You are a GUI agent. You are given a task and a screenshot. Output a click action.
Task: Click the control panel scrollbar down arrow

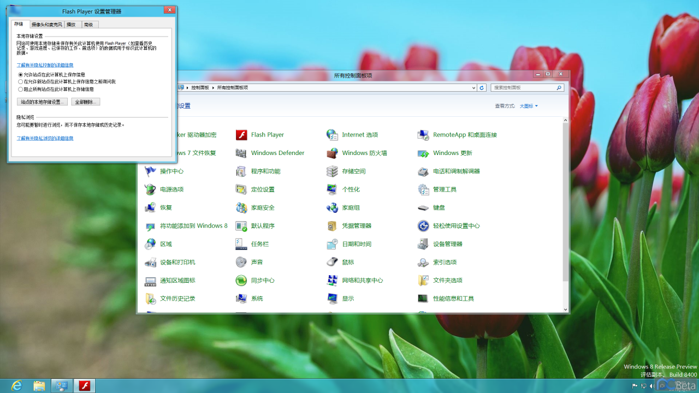[x=566, y=309]
